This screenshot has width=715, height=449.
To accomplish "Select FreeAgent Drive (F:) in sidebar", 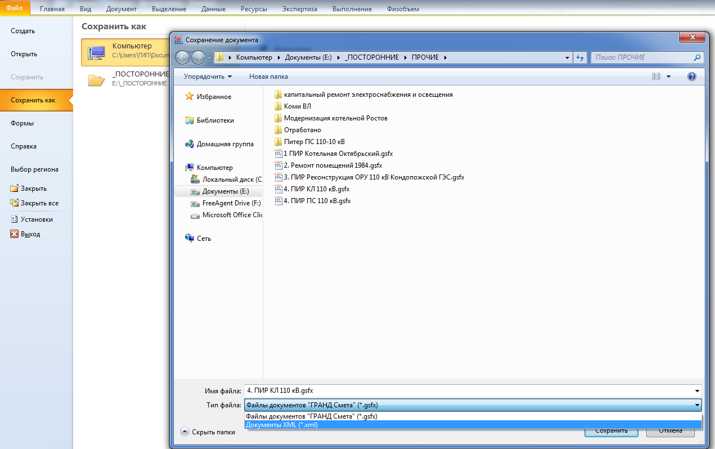I will click(x=231, y=203).
